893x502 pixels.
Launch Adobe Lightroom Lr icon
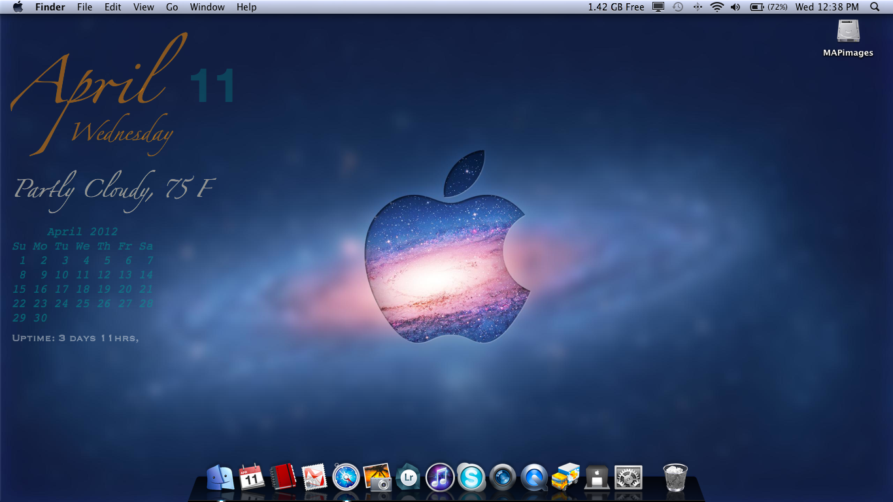point(409,477)
